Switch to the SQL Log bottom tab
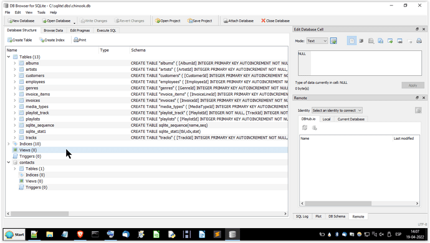 pos(302,216)
